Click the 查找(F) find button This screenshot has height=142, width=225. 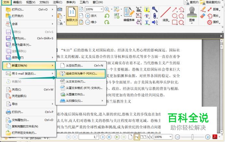[192, 2]
